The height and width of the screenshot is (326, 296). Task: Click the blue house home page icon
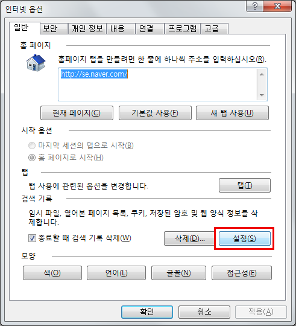pos(36,63)
